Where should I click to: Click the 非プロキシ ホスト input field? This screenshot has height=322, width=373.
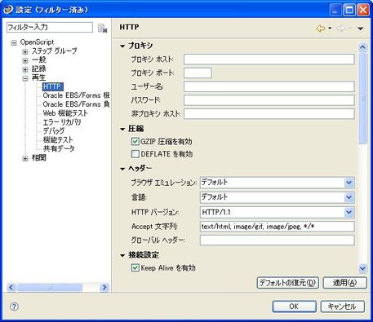click(x=269, y=114)
